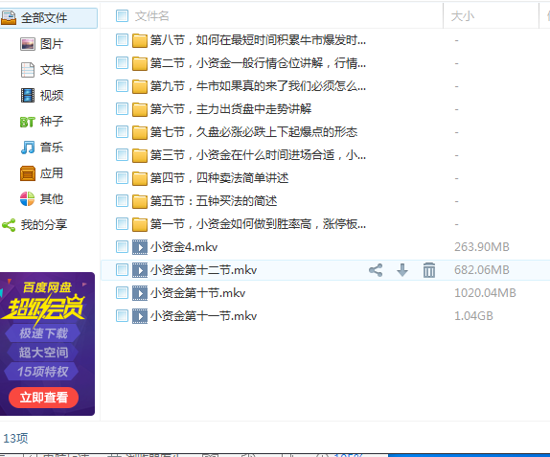Open the 其他 other files category

42,199
